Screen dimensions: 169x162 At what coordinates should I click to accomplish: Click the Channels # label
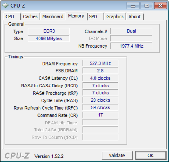pyautogui.click(x=96, y=31)
